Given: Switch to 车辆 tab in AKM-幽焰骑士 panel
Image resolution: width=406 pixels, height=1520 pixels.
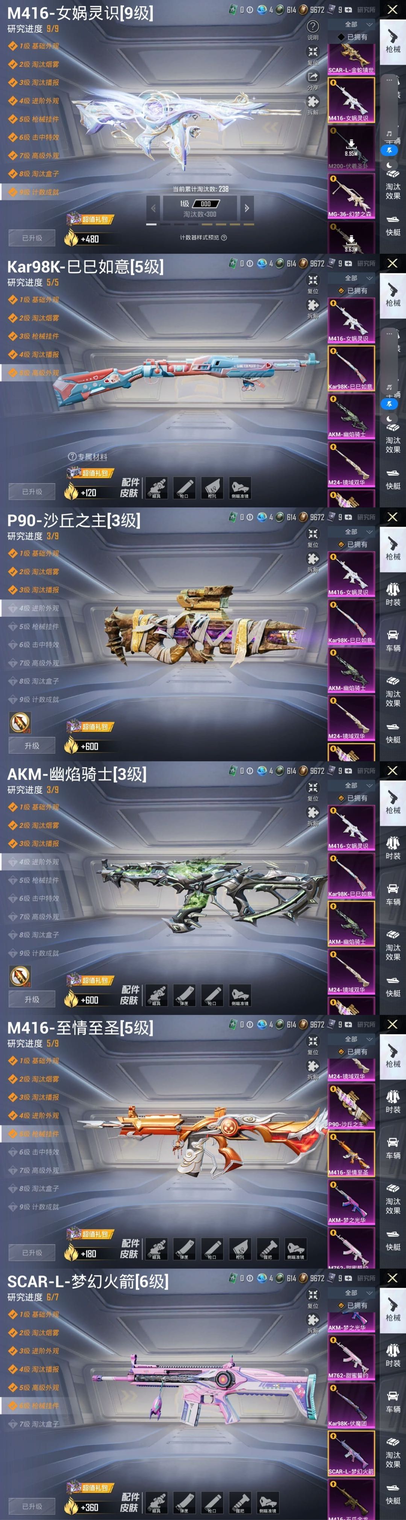Looking at the screenshot, I should [x=393, y=893].
